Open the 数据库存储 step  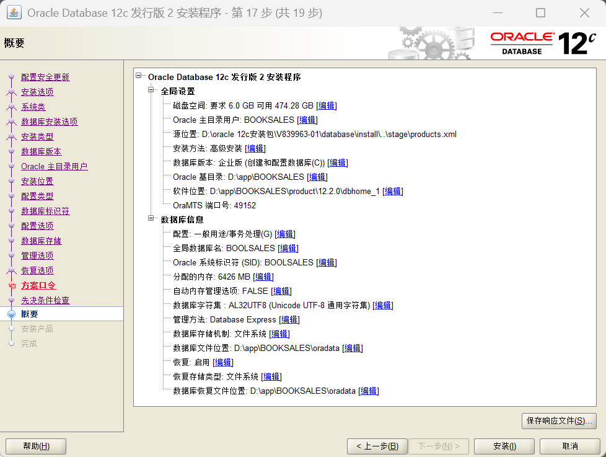pos(42,241)
